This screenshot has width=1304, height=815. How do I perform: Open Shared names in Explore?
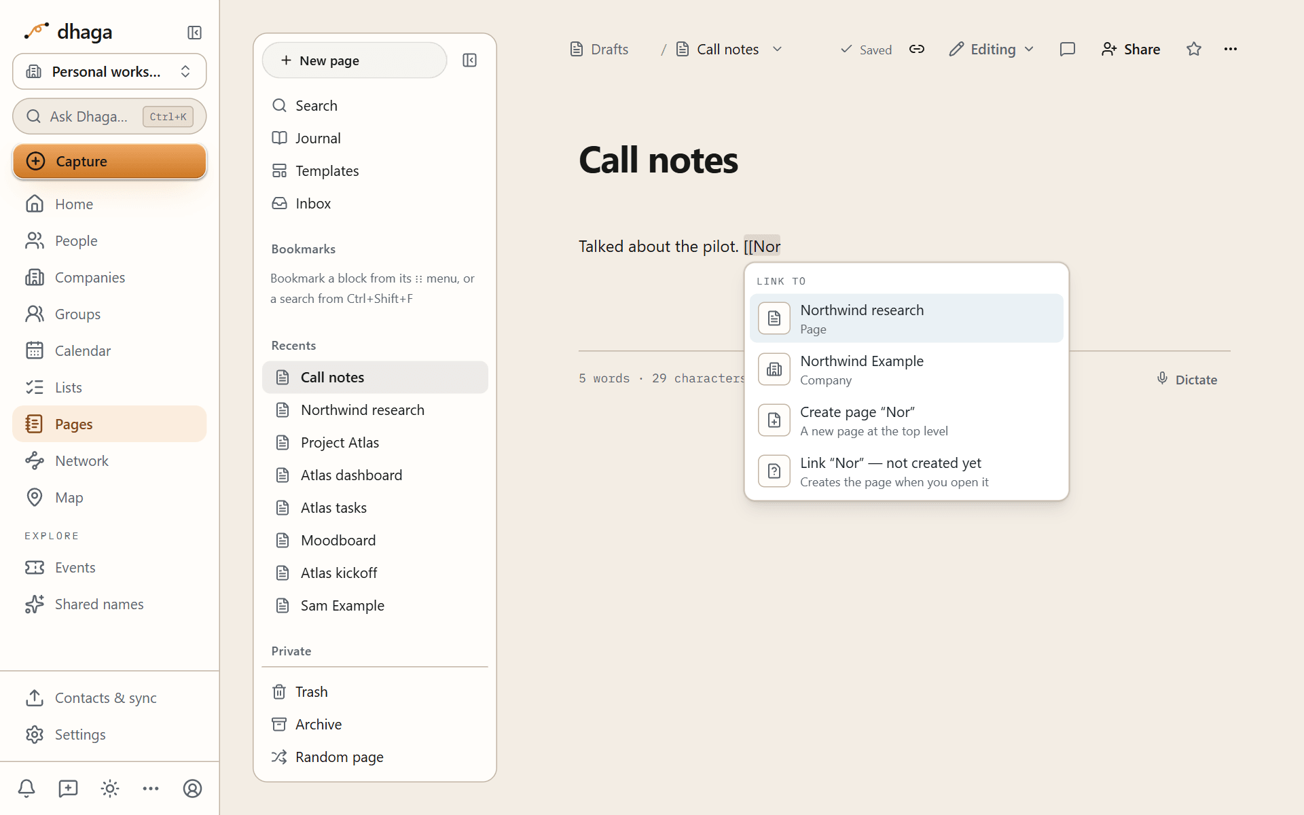coord(109,604)
